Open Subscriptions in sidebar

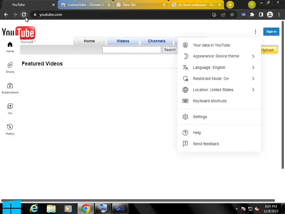(10, 88)
